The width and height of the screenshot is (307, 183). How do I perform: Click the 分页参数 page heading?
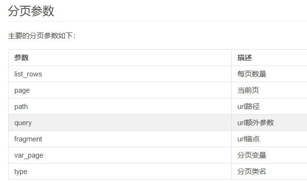point(31,11)
